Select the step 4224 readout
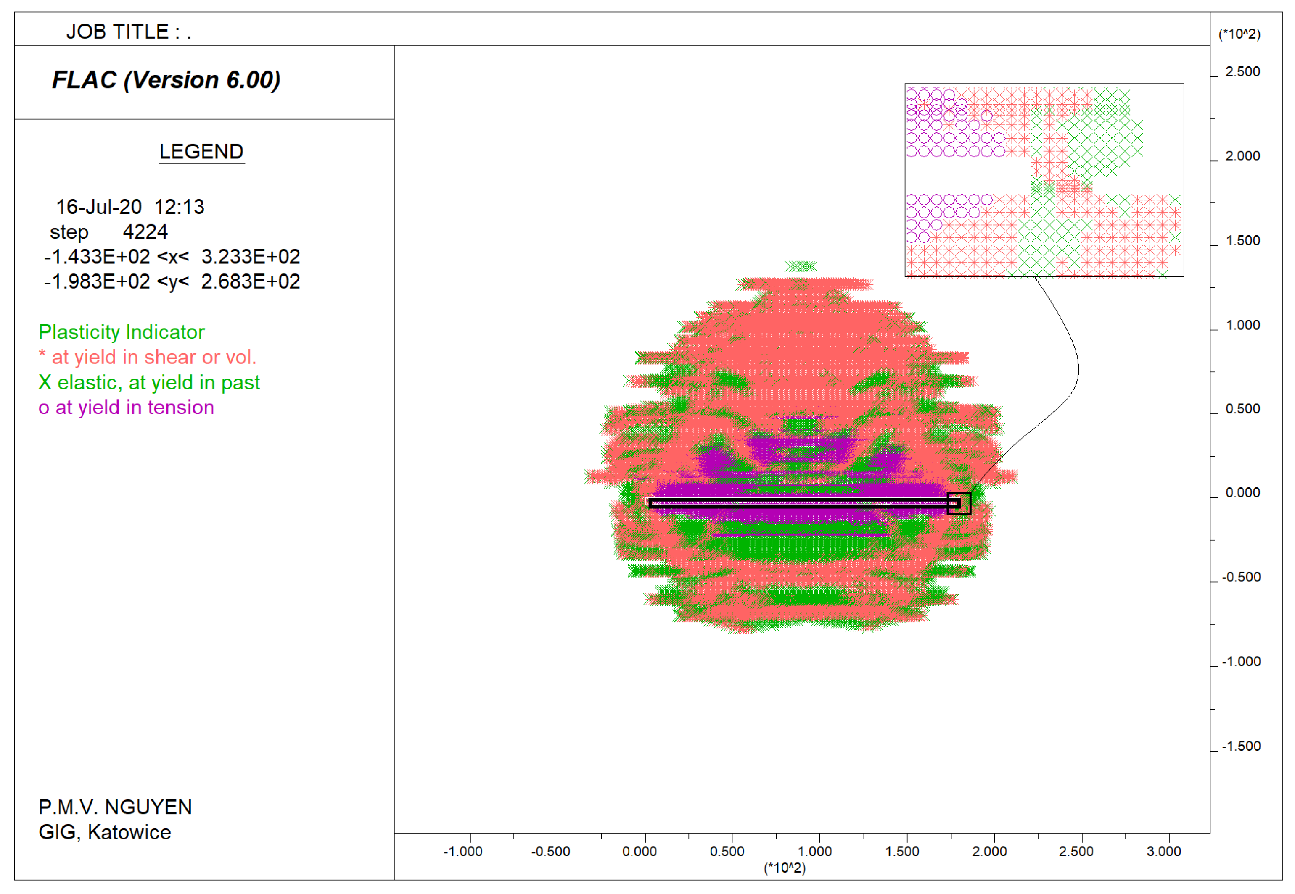The width and height of the screenshot is (1295, 894). pos(109,232)
